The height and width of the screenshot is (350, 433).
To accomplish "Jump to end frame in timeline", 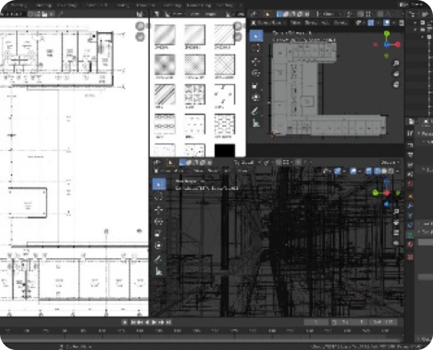I will click(169, 322).
